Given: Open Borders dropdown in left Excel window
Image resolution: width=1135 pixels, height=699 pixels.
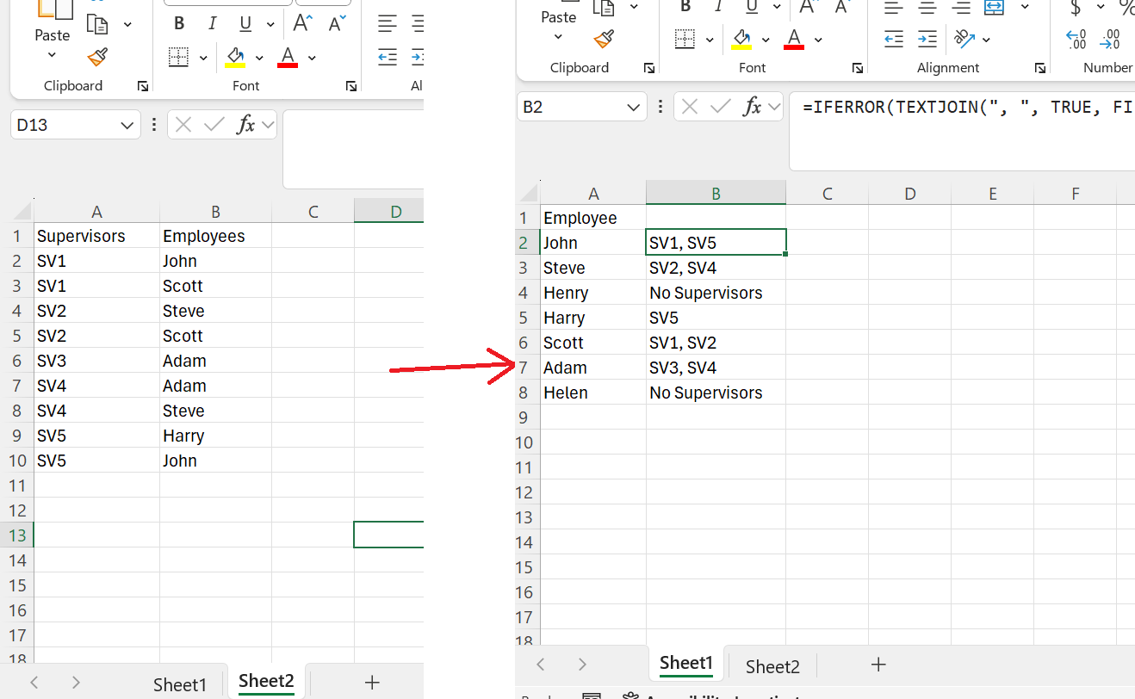Looking at the screenshot, I should click(x=203, y=58).
